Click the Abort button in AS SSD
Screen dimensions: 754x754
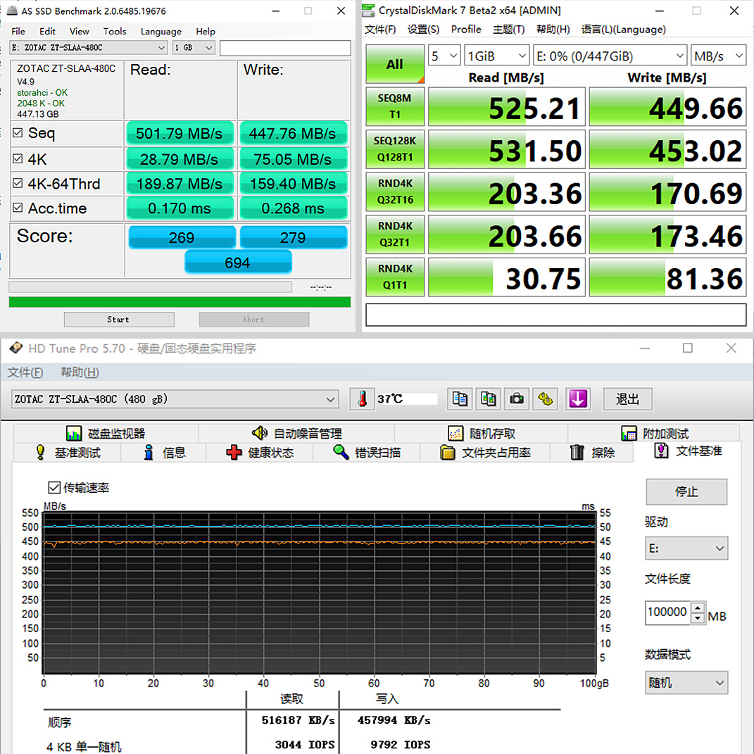pyautogui.click(x=254, y=320)
